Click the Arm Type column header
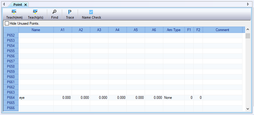The height and width of the screenshot is (115, 254). tap(174, 30)
